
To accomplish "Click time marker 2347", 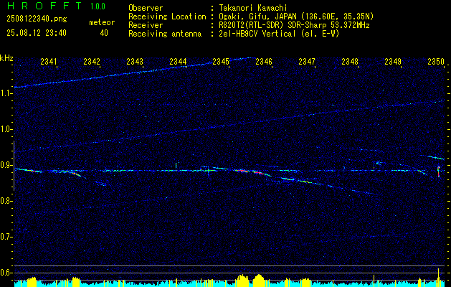I will [x=307, y=61].
